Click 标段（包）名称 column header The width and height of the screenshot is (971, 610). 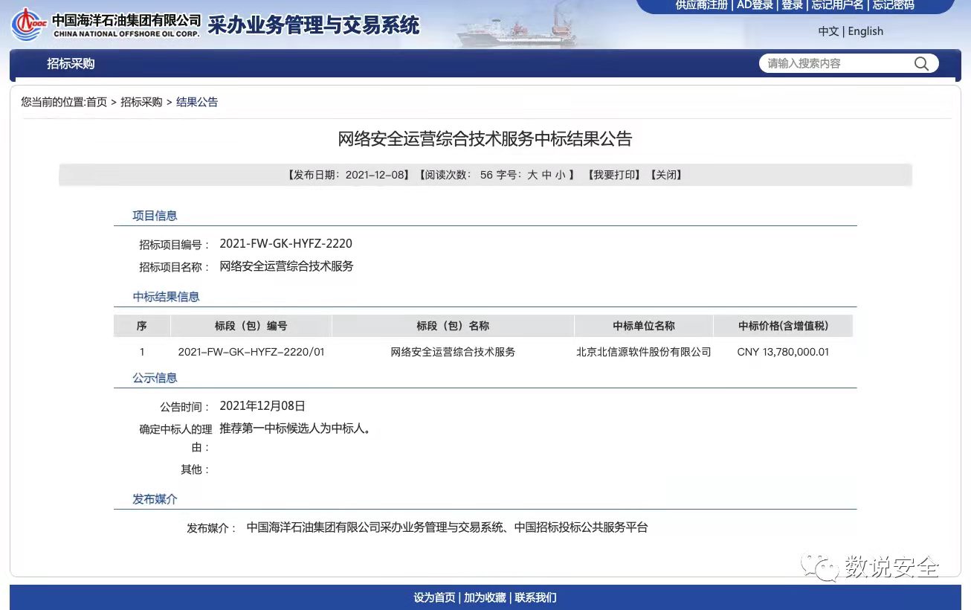pos(453,326)
